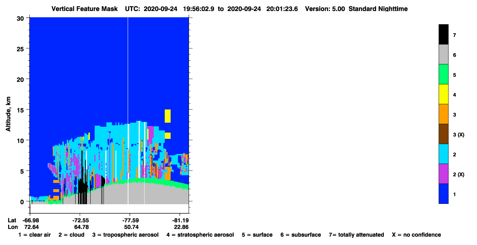Click the 10 km altitude tick label
The height and width of the screenshot is (245, 477).
[x=21, y=140]
